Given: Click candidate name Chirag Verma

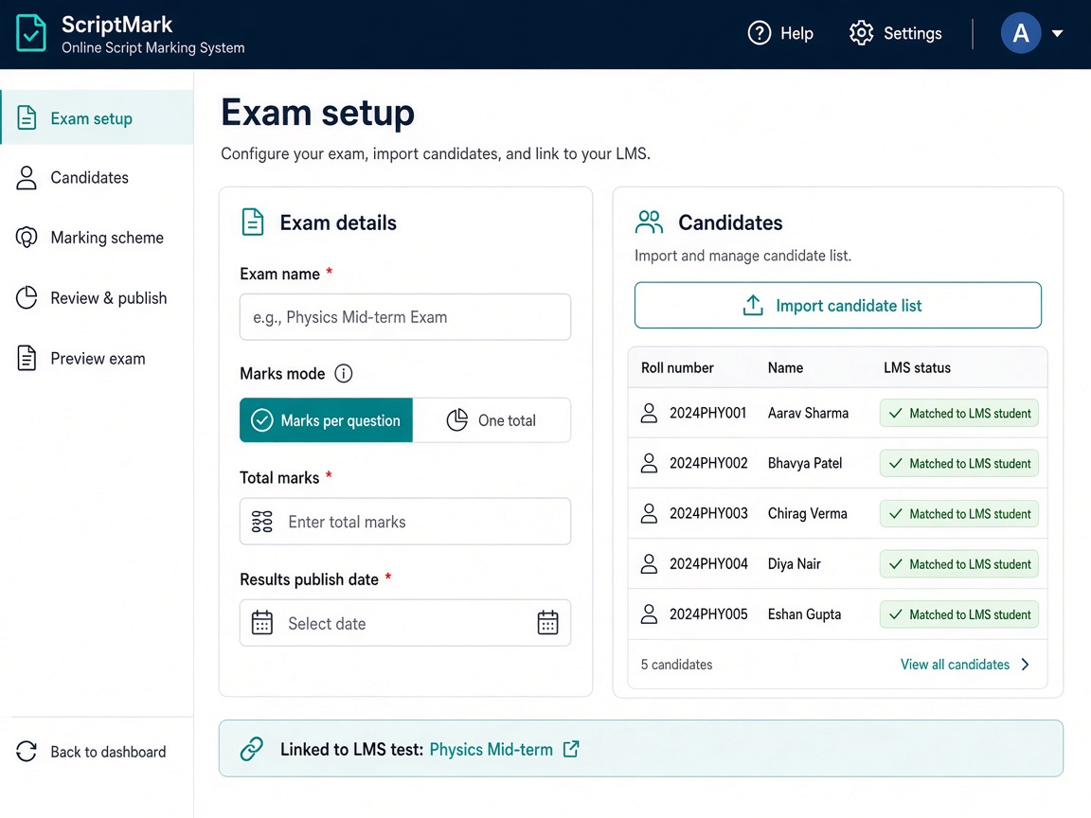Looking at the screenshot, I should point(807,513).
